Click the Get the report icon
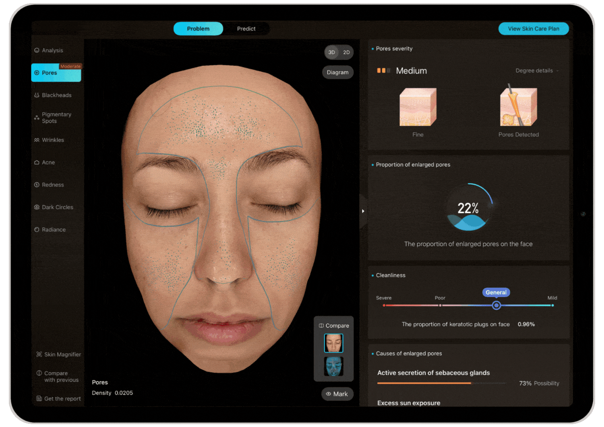This screenshot has height=427, width=604. coord(39,399)
